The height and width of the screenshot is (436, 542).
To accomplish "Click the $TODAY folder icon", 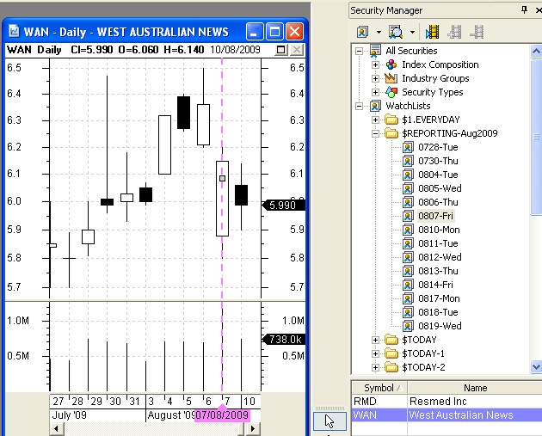I will 391,340.
